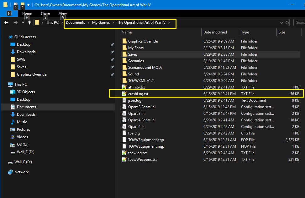Viewport: 305px width, 198px height.
Task: Click This PC in breadcrumb path
Action: coord(52,23)
